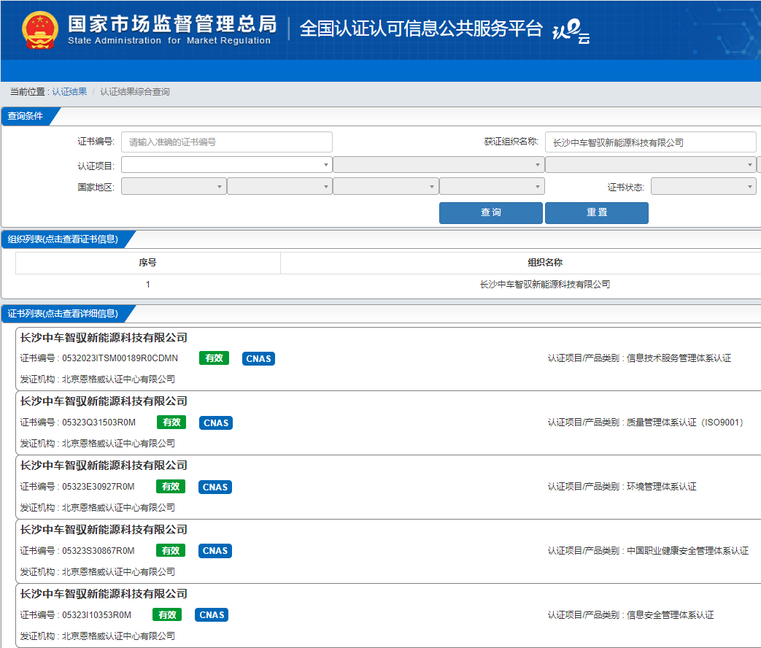This screenshot has height=648, width=761.
Task: Open the second 国家地区 dropdown
Action: tap(279, 186)
